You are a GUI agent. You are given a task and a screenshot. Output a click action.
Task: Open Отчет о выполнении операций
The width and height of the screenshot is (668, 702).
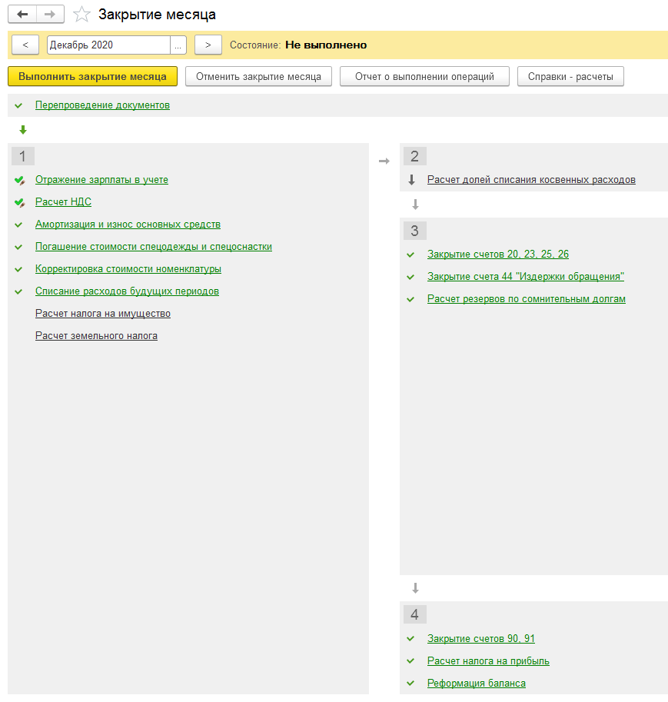(424, 77)
